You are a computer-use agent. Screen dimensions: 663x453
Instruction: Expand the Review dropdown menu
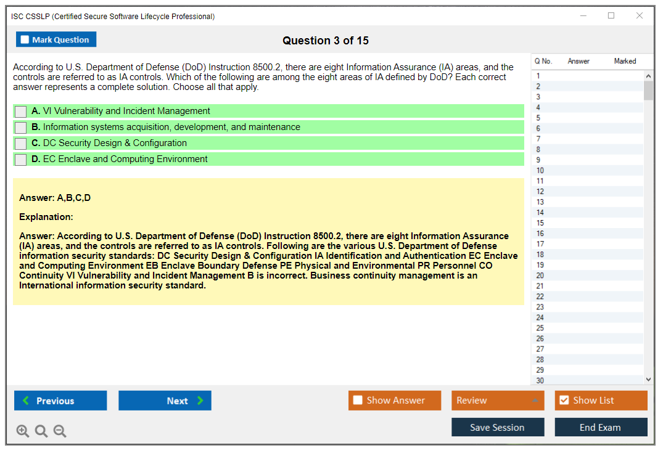point(534,401)
